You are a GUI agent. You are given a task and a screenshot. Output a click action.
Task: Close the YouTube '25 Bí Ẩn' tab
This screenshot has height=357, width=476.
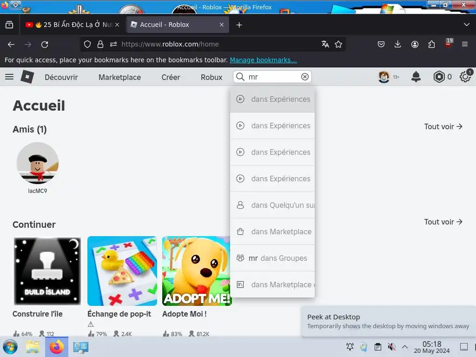(x=117, y=25)
